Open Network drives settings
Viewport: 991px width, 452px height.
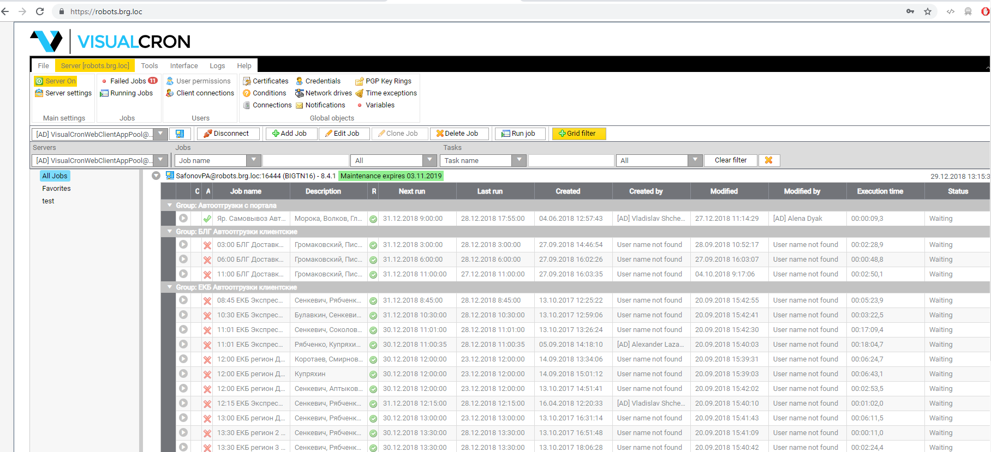click(324, 93)
